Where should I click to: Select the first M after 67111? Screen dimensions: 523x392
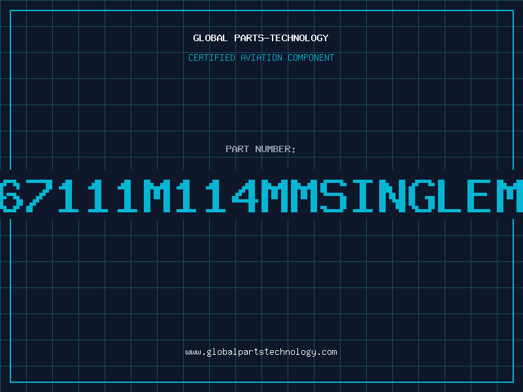[157, 195]
